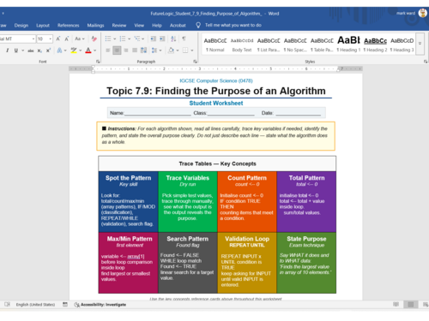Open the font name combo box

(17, 39)
